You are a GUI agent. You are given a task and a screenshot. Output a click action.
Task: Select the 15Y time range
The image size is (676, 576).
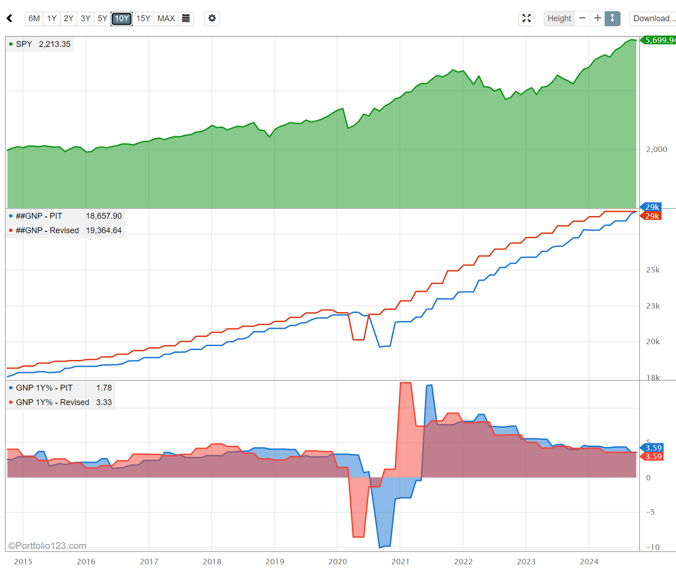click(143, 18)
